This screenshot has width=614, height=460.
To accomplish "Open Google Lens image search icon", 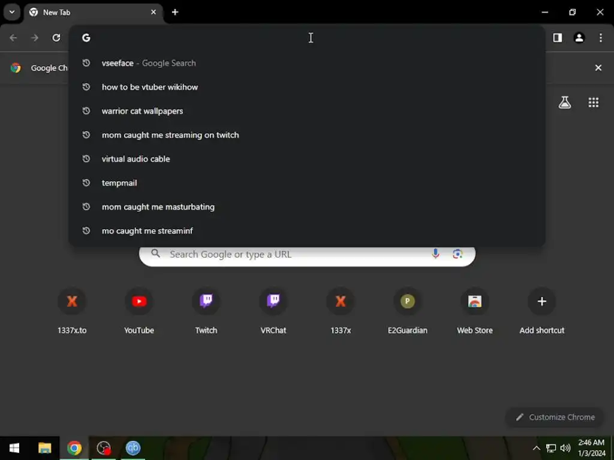I will (x=458, y=254).
